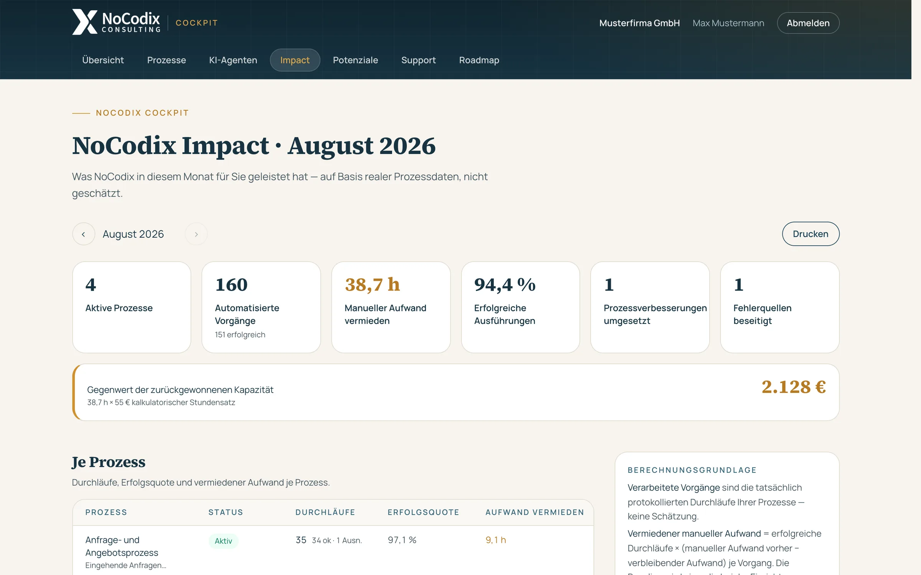
Task: Go to the Potenziale tab
Action: tap(355, 60)
